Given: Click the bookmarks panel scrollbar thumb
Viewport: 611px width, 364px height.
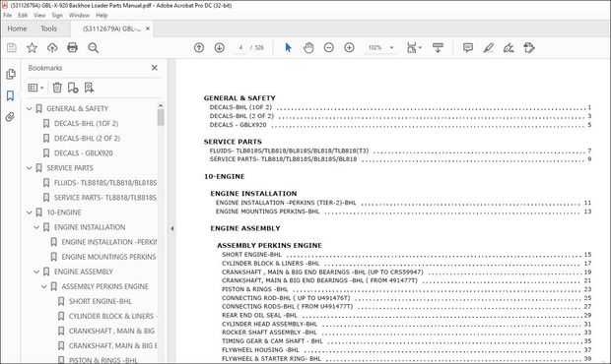Looking at the screenshot, I should pyautogui.click(x=161, y=117).
